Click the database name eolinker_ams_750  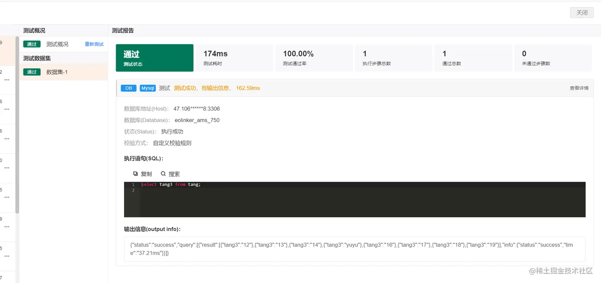point(197,120)
